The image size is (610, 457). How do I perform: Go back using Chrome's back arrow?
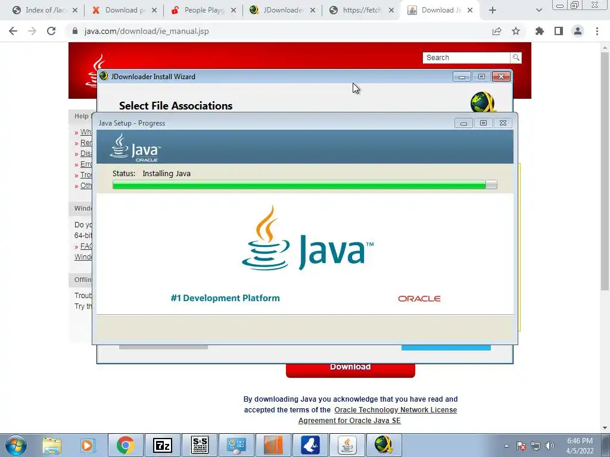(13, 31)
